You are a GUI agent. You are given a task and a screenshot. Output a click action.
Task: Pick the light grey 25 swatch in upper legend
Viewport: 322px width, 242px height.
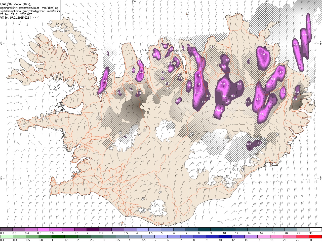pyautogui.click(x=303, y=230)
